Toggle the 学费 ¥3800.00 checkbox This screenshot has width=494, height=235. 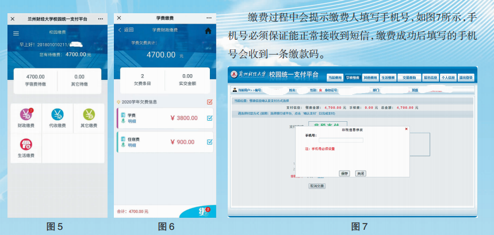coord(209,118)
